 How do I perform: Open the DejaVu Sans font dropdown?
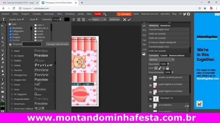[x=16, y=19]
